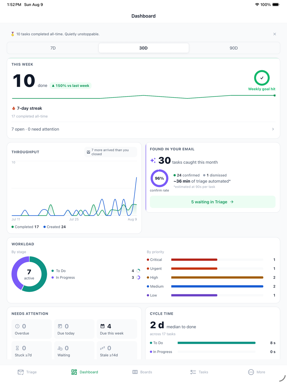Click the Critical priority bar
This screenshot has height=383, width=287.
tap(217, 260)
